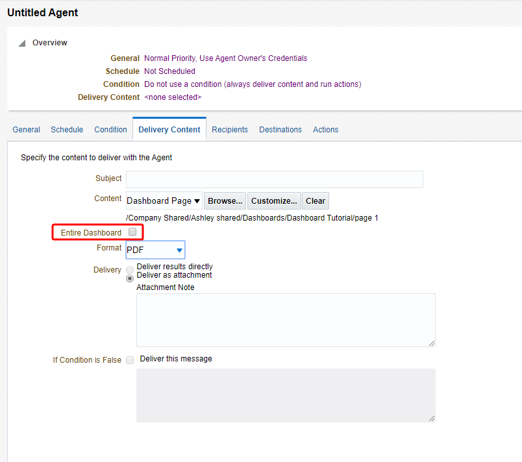Click inside the Attachment Note text area
The image size is (522, 462).
tap(286, 320)
